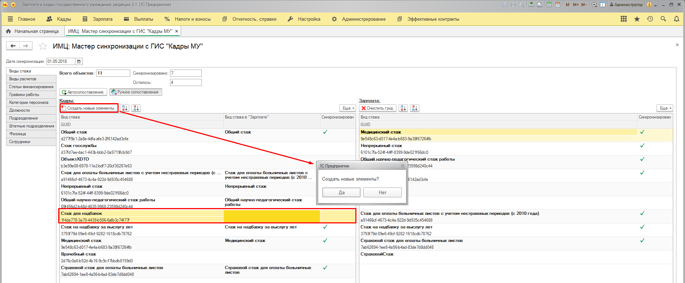Open the functions grid menu icon
Viewport: 685px width, 283px height.
[624, 19]
